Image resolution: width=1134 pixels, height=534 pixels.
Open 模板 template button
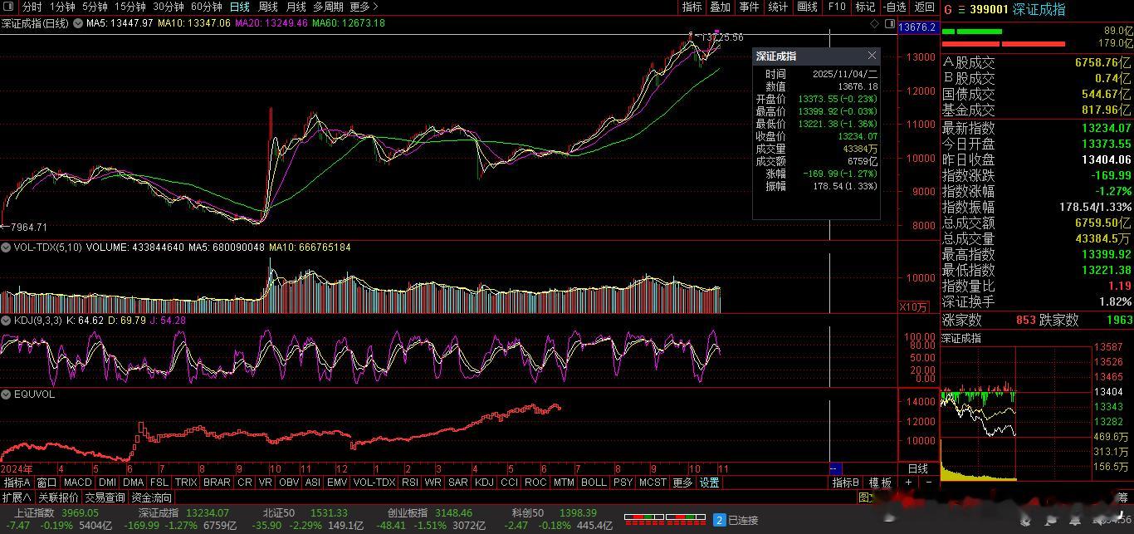click(880, 483)
